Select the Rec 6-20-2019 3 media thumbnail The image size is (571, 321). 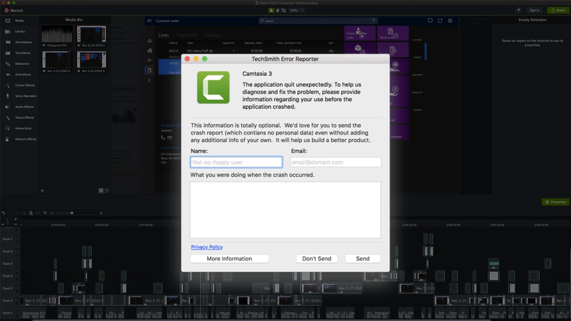coord(91,34)
